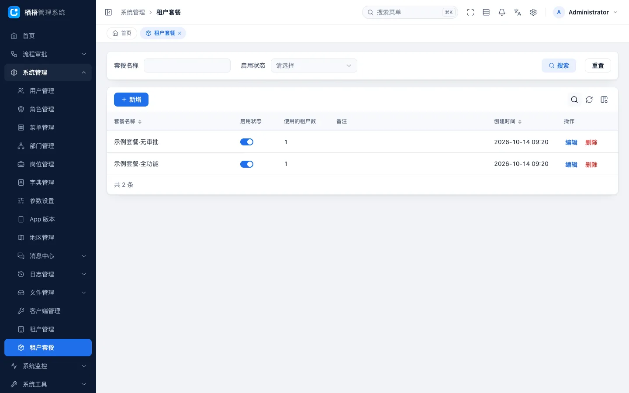The image size is (629, 393).
Task: Navigate to 菜单管理
Action: pos(48,128)
